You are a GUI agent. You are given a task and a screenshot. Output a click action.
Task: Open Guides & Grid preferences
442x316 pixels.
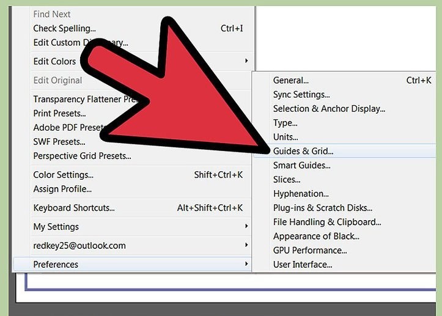[x=303, y=151]
